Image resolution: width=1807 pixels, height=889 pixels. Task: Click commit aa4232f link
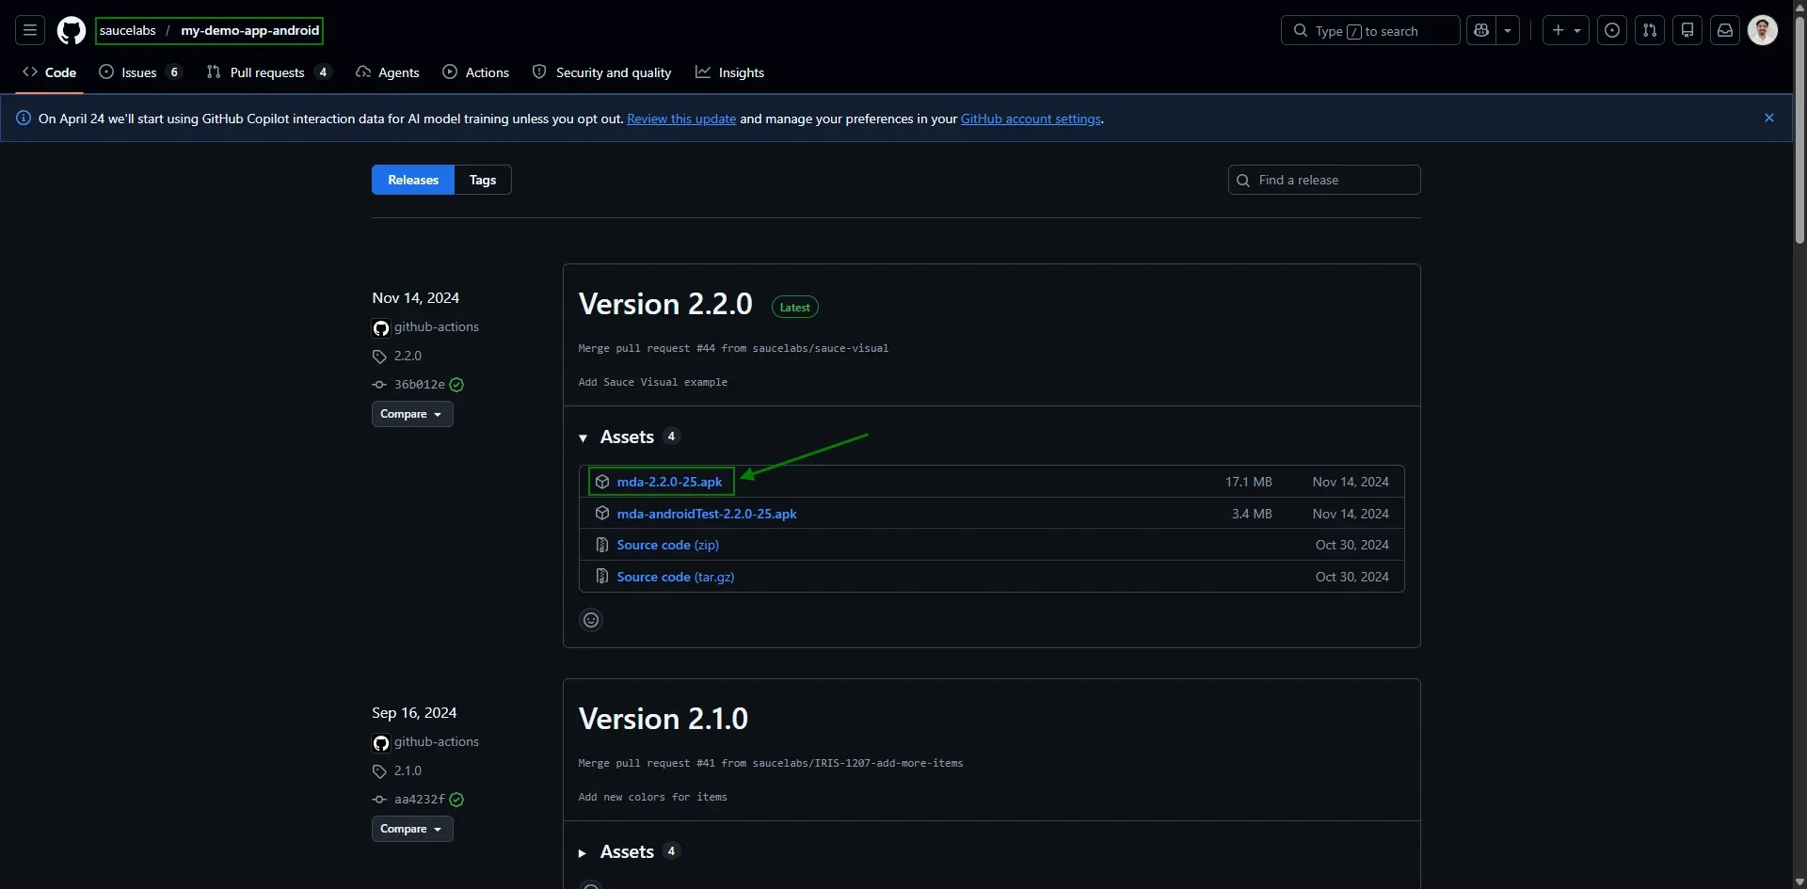pos(419,799)
